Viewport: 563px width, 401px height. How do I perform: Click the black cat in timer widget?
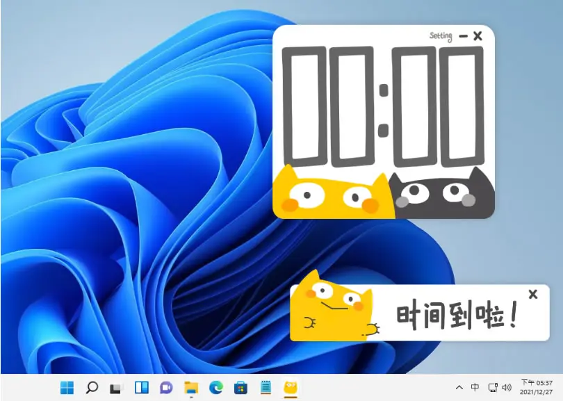point(442,194)
